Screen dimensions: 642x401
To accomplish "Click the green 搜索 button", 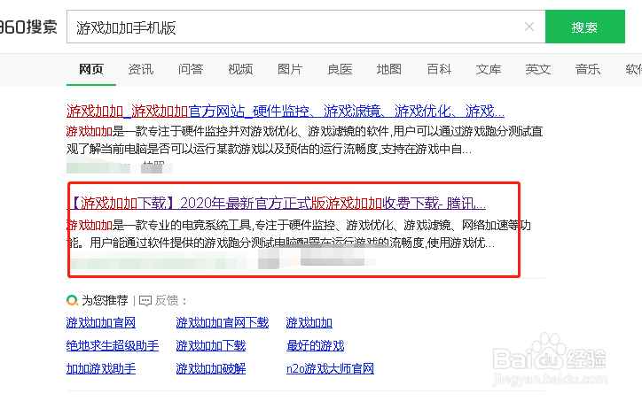I will 584,27.
